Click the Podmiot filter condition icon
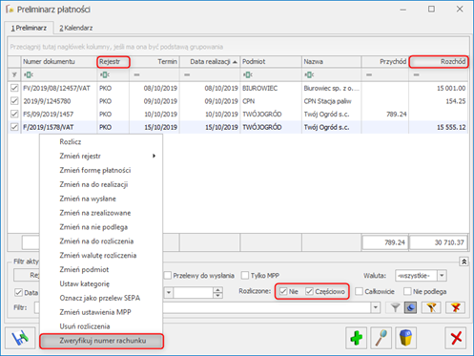 (x=248, y=74)
